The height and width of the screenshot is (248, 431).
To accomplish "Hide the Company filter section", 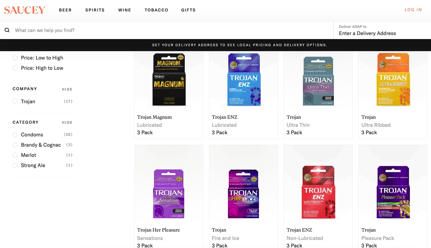I will [67, 89].
